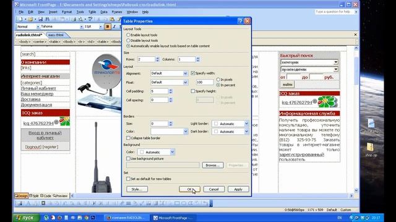396x222 pixels.
Task: Click the Cell padding input field
Action: click(160, 91)
